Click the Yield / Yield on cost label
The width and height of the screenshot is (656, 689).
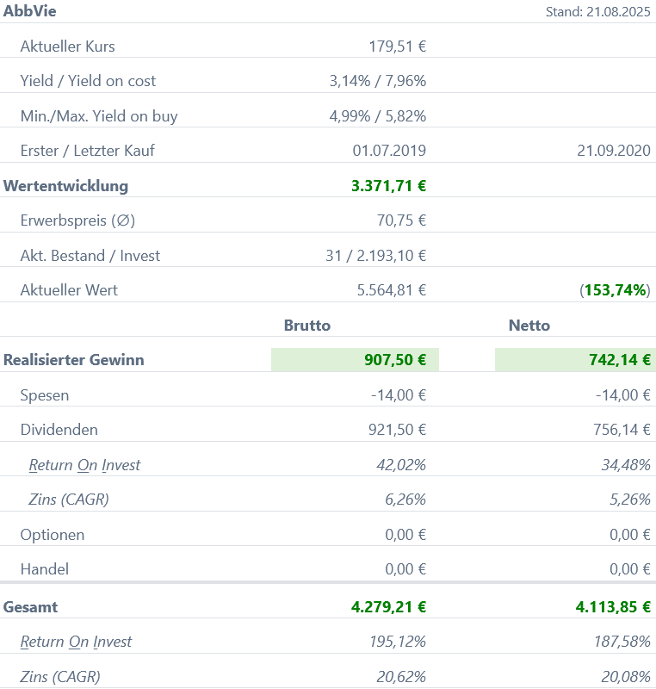tap(88, 81)
